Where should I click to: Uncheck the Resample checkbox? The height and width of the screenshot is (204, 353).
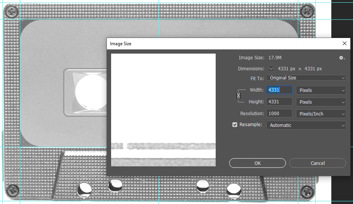235,125
